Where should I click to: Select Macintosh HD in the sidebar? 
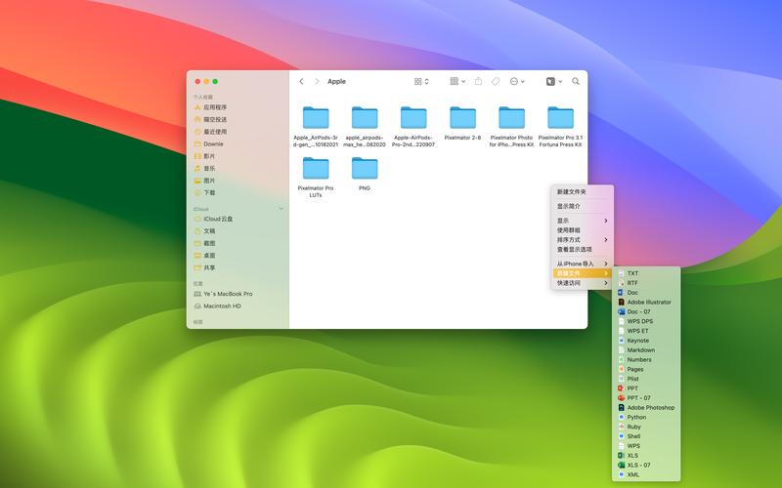pos(222,305)
